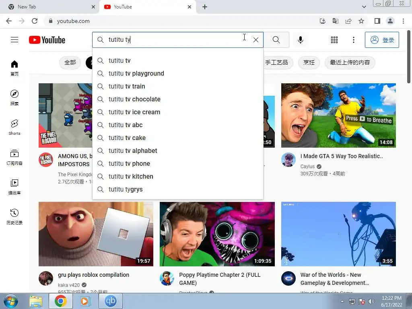Screen dimensions: 412x309
Task: Choose suggestion 'tutitu tv phone'
Action: [177, 163]
